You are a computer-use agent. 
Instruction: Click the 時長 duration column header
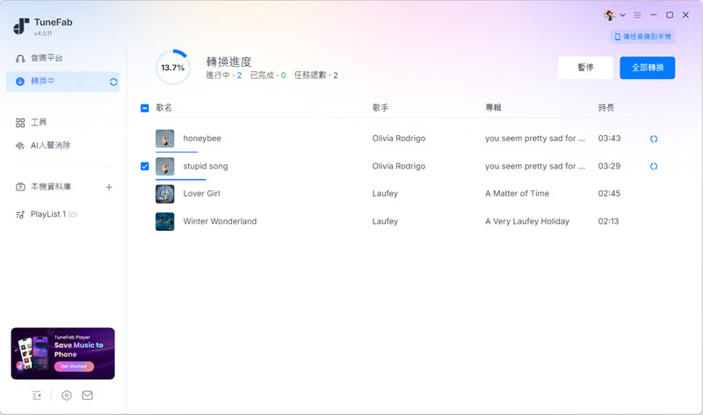coord(606,108)
